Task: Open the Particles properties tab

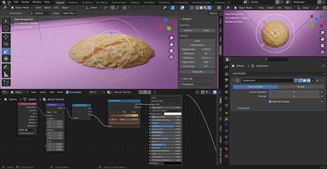Action: pos(226,125)
